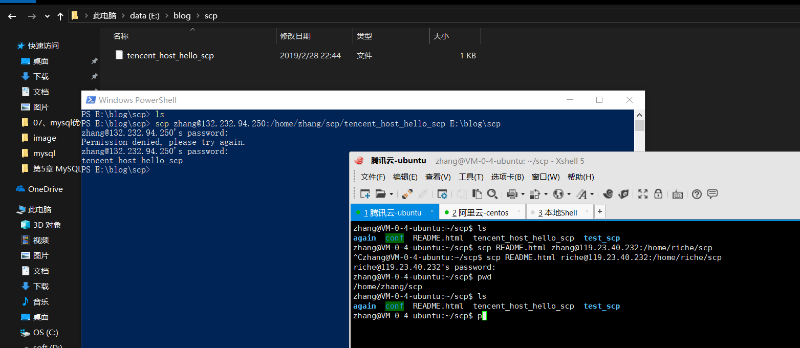This screenshot has width=800, height=348.
Task: Click blog in the address breadcrumb
Action: pos(182,16)
